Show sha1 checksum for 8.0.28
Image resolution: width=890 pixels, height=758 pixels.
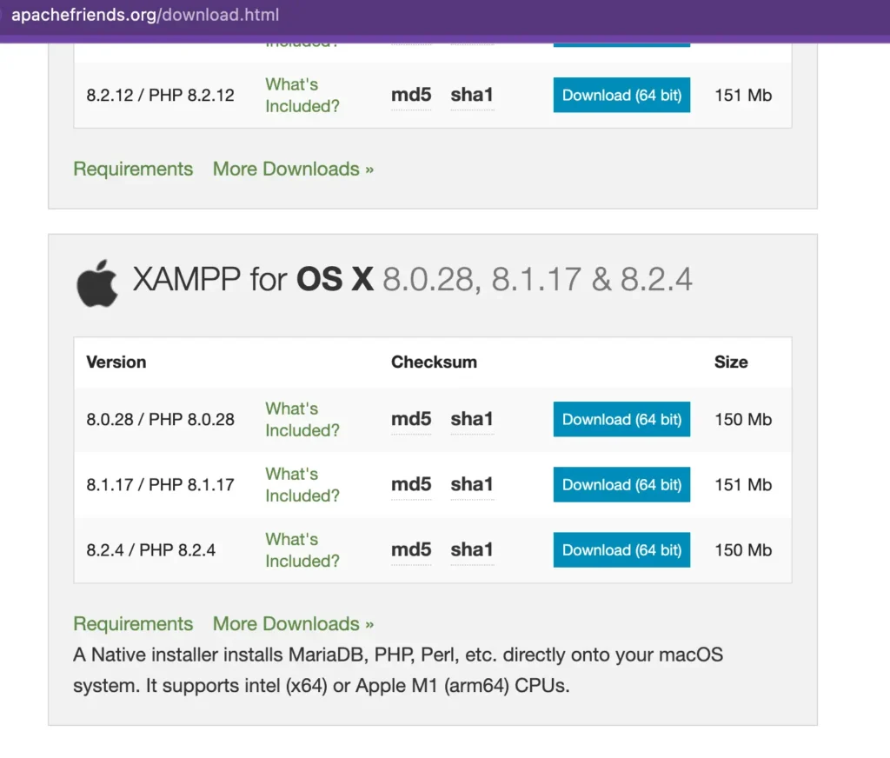(472, 419)
